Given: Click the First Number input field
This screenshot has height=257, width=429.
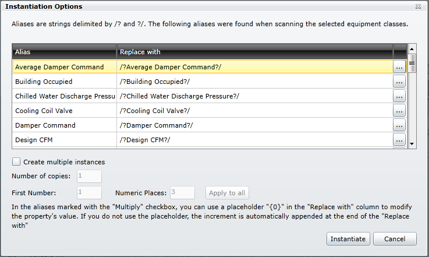Looking at the screenshot, I should click(89, 193).
